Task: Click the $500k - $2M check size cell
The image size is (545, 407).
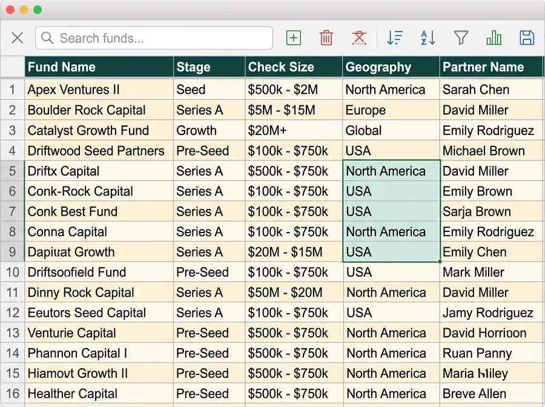Action: pyautogui.click(x=294, y=90)
